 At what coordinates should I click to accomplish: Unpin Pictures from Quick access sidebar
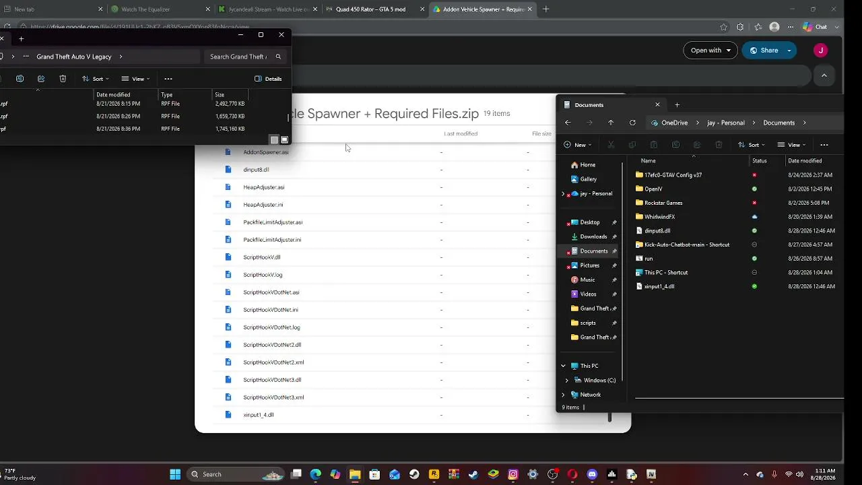click(x=614, y=265)
